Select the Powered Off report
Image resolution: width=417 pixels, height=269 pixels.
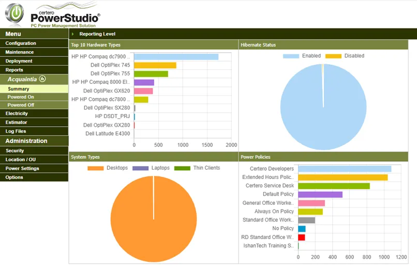tap(21, 105)
